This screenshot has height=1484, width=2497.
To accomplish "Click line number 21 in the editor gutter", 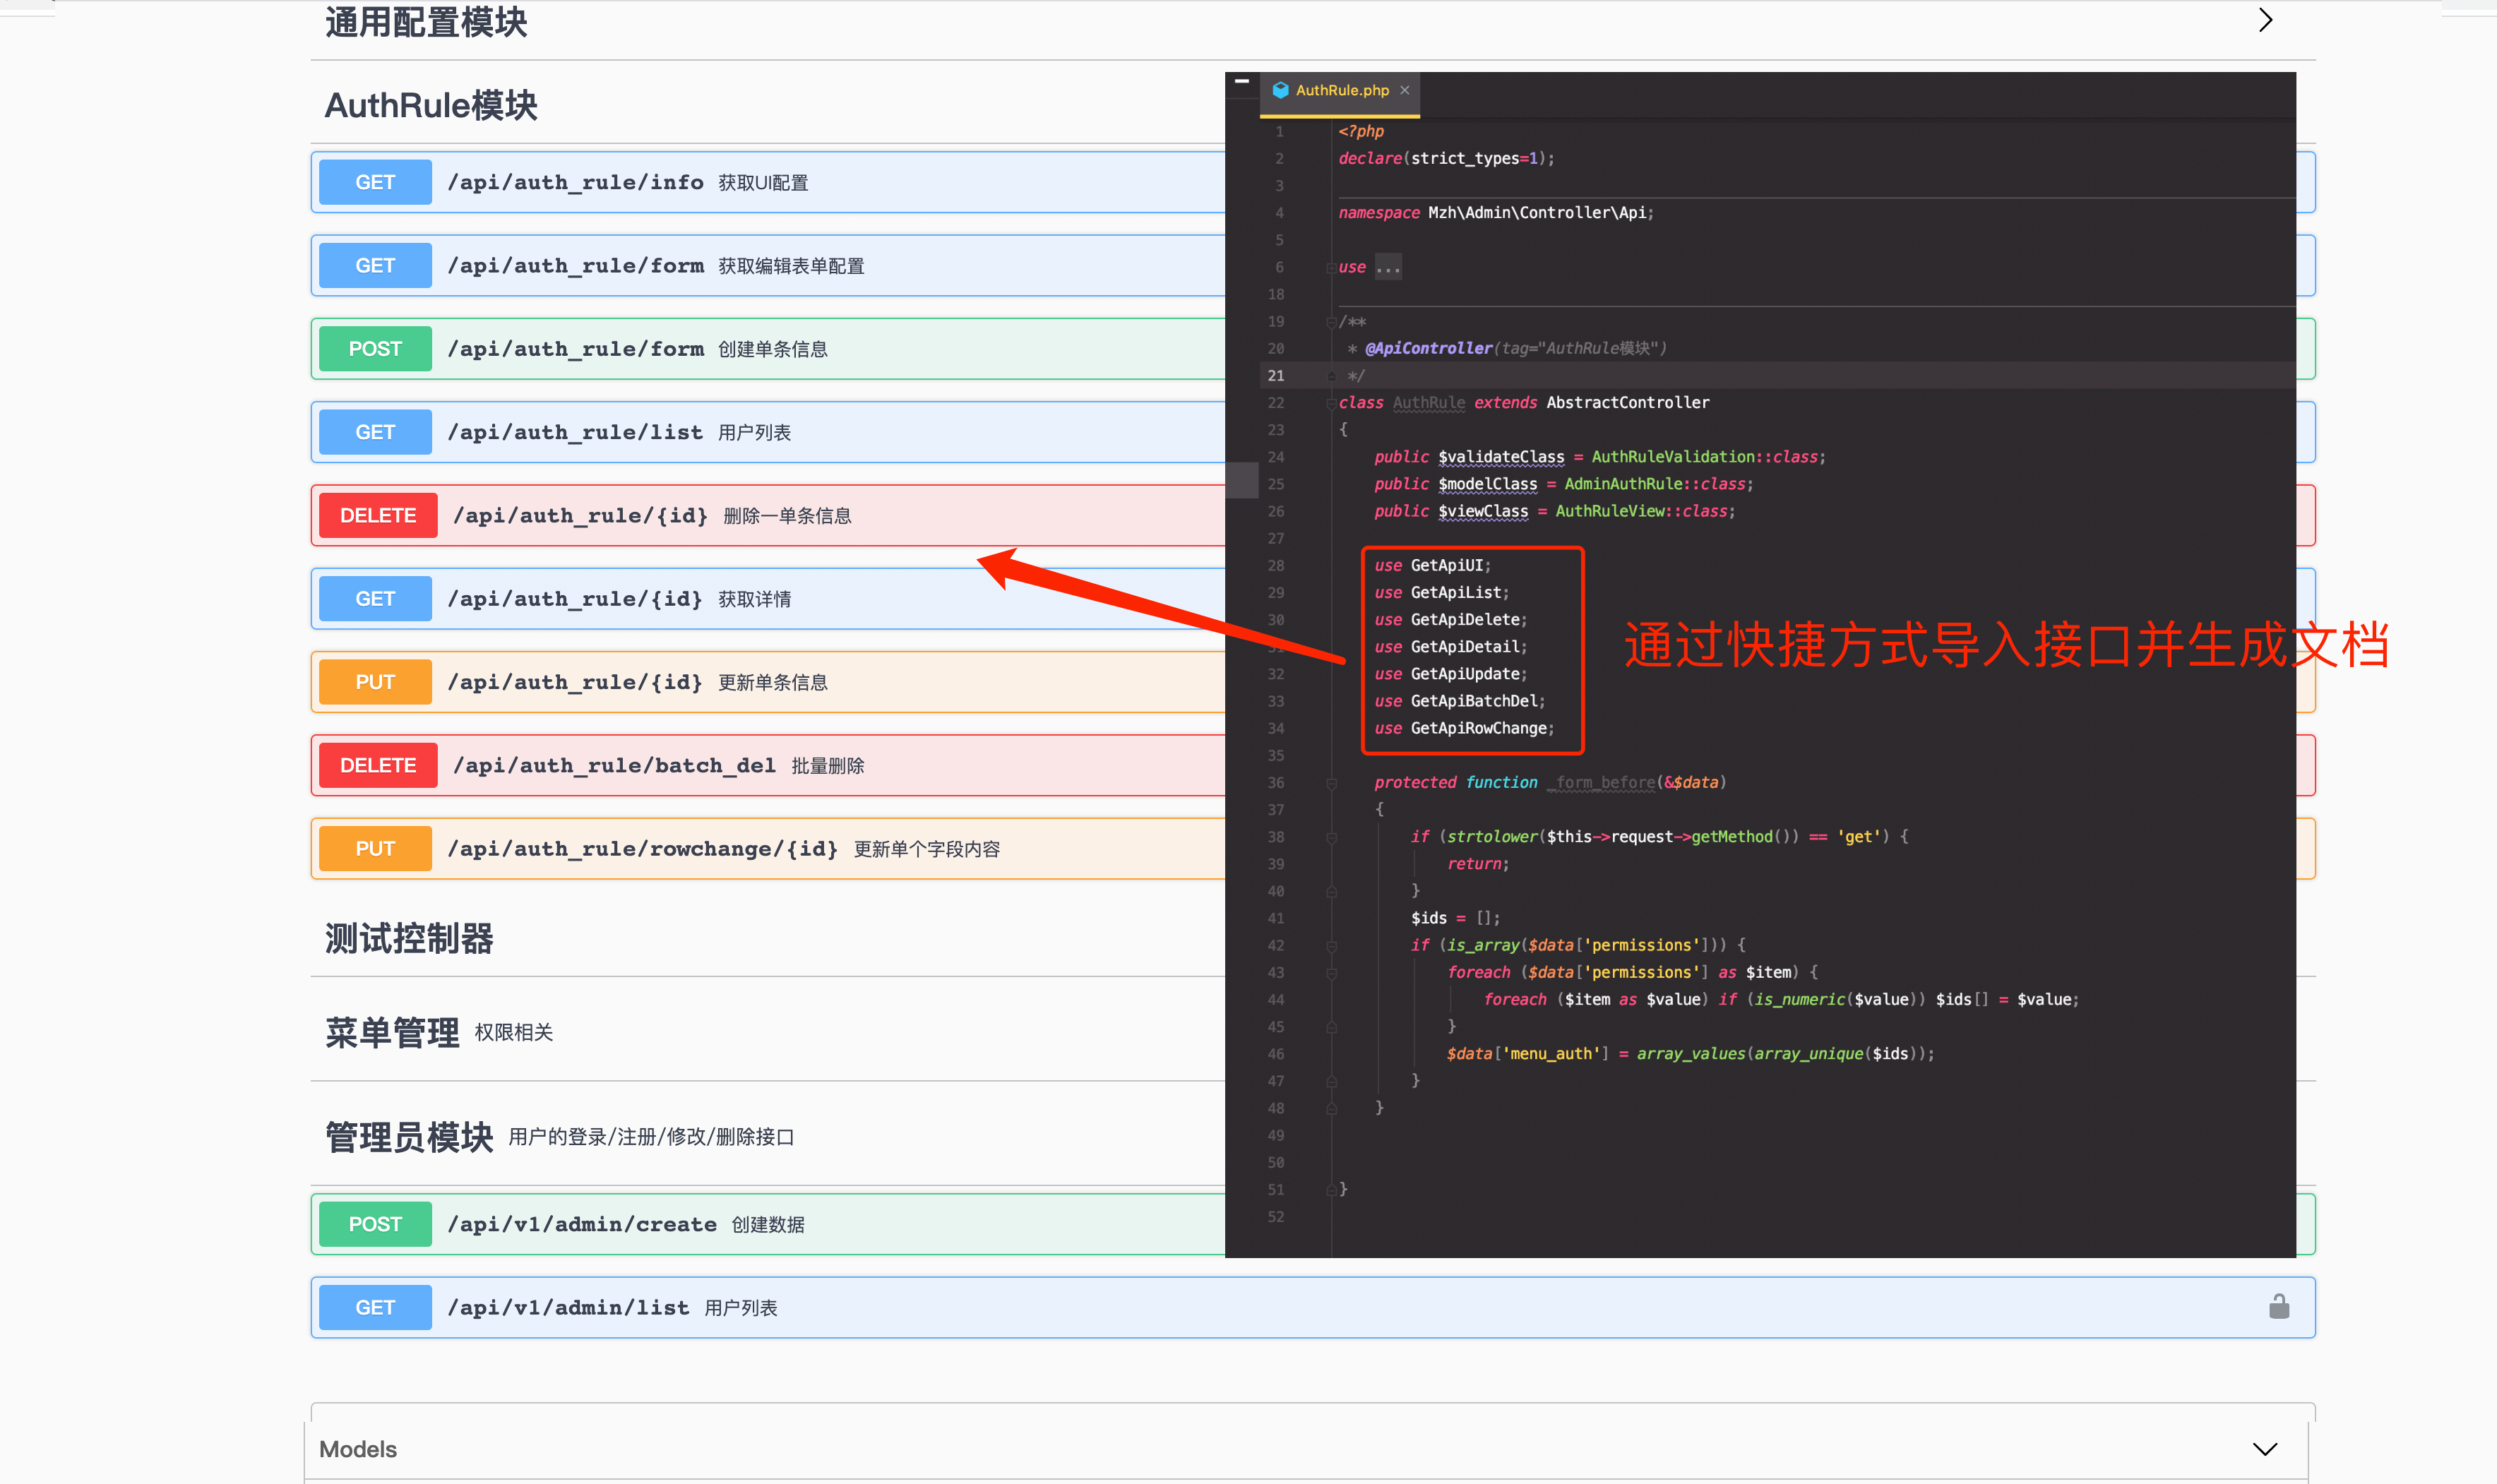I will pos(1276,376).
